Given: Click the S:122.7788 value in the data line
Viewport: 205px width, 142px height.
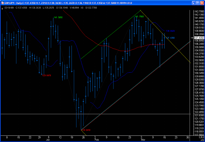Looking at the screenshot, I should (x=91, y=8).
